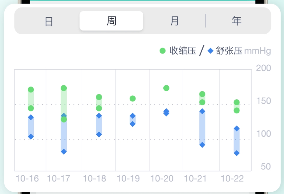Screen dimensions: 284x194
Task: Select the 周 (week) tab
Action: pyautogui.click(x=111, y=21)
